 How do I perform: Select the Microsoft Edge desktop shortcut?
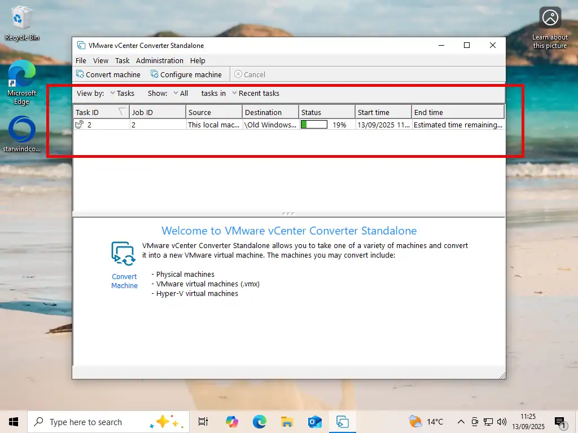21,83
